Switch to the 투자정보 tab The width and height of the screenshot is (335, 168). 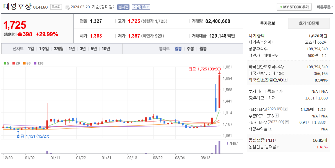pyautogui.click(x=268, y=23)
